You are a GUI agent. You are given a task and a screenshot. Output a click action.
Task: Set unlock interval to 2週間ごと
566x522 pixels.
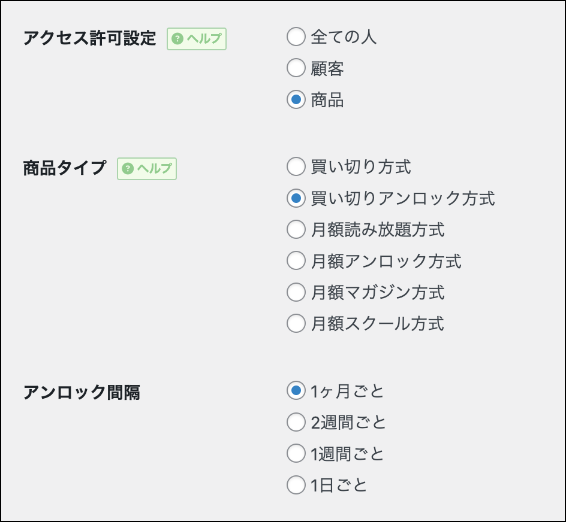point(296,423)
